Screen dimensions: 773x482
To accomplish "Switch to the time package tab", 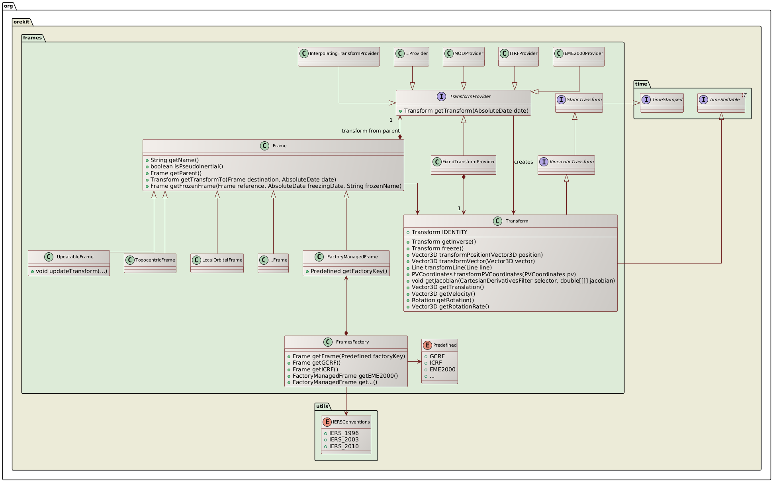I will (x=641, y=84).
